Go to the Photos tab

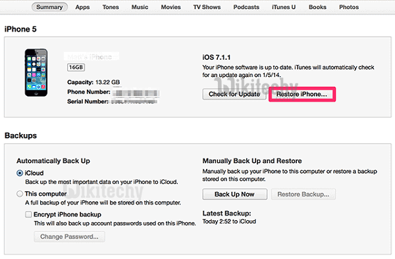click(x=349, y=7)
